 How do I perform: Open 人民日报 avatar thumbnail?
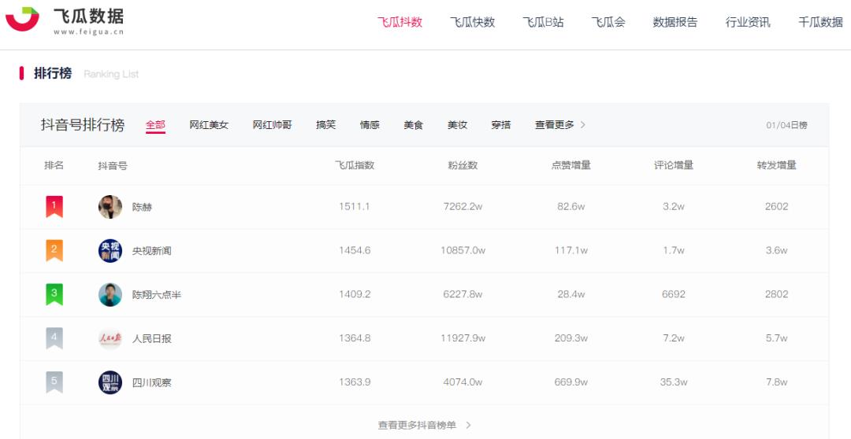(x=110, y=339)
